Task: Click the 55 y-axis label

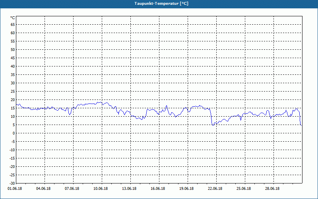Action: coord(13,41)
